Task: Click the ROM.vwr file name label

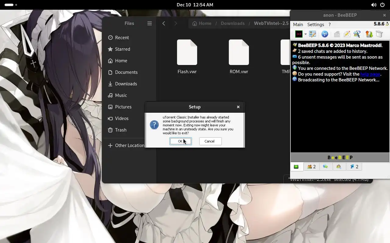Action: tap(239, 72)
